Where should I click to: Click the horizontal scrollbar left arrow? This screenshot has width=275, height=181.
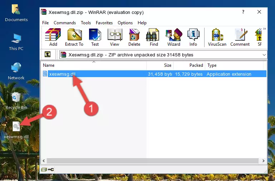tap(44, 161)
